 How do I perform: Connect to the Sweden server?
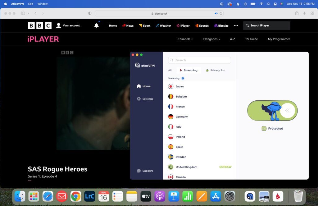point(199,157)
